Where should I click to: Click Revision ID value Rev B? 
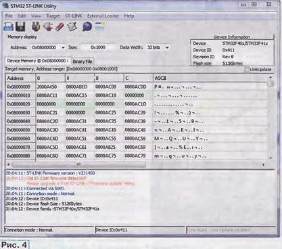[228, 57]
